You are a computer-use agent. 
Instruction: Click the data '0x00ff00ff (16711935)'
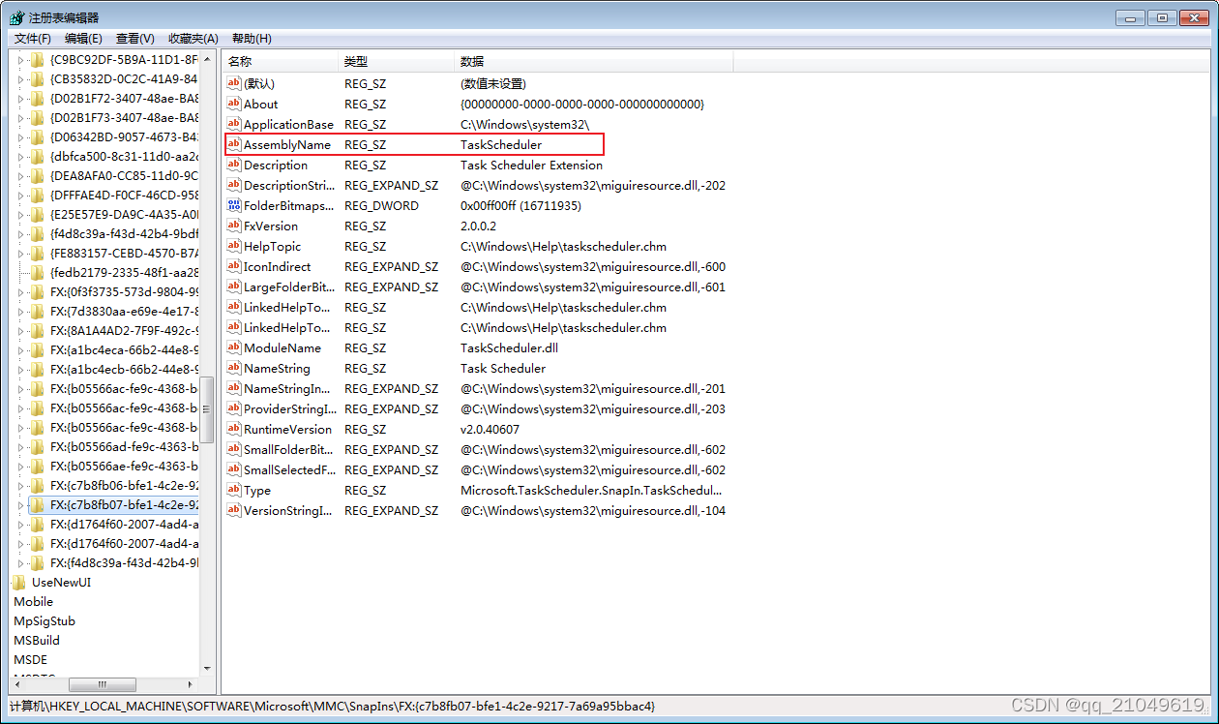click(x=520, y=205)
